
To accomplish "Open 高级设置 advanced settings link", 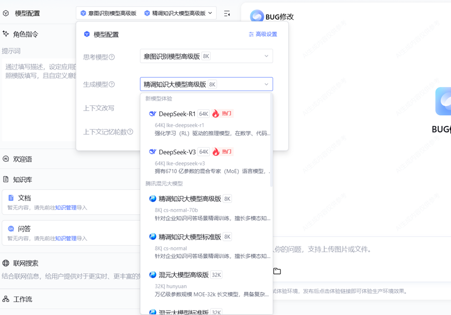I will [x=263, y=34].
